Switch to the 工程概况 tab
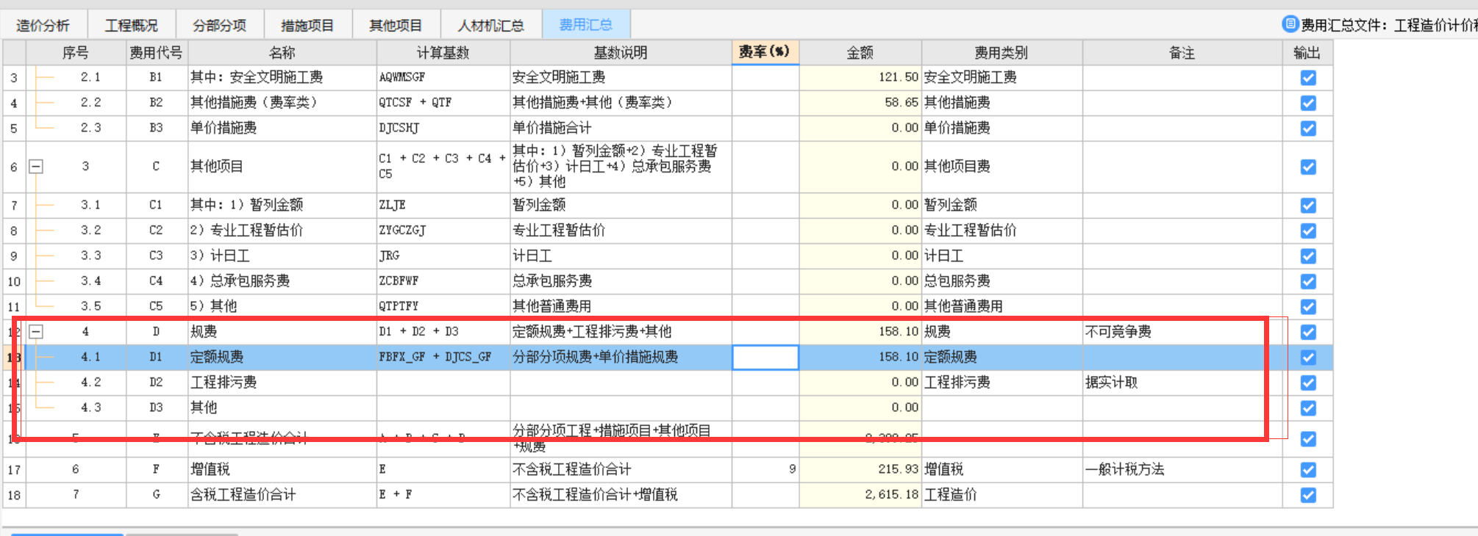The width and height of the screenshot is (1478, 536). 132,26
